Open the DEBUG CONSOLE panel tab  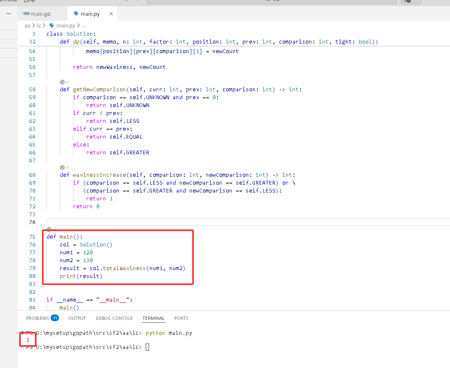point(114,318)
